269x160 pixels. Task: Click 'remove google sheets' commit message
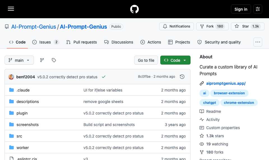click(x=103, y=102)
